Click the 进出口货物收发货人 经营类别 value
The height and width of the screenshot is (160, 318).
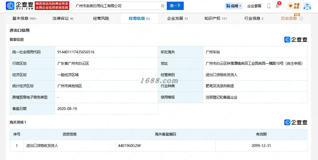coord(222,75)
